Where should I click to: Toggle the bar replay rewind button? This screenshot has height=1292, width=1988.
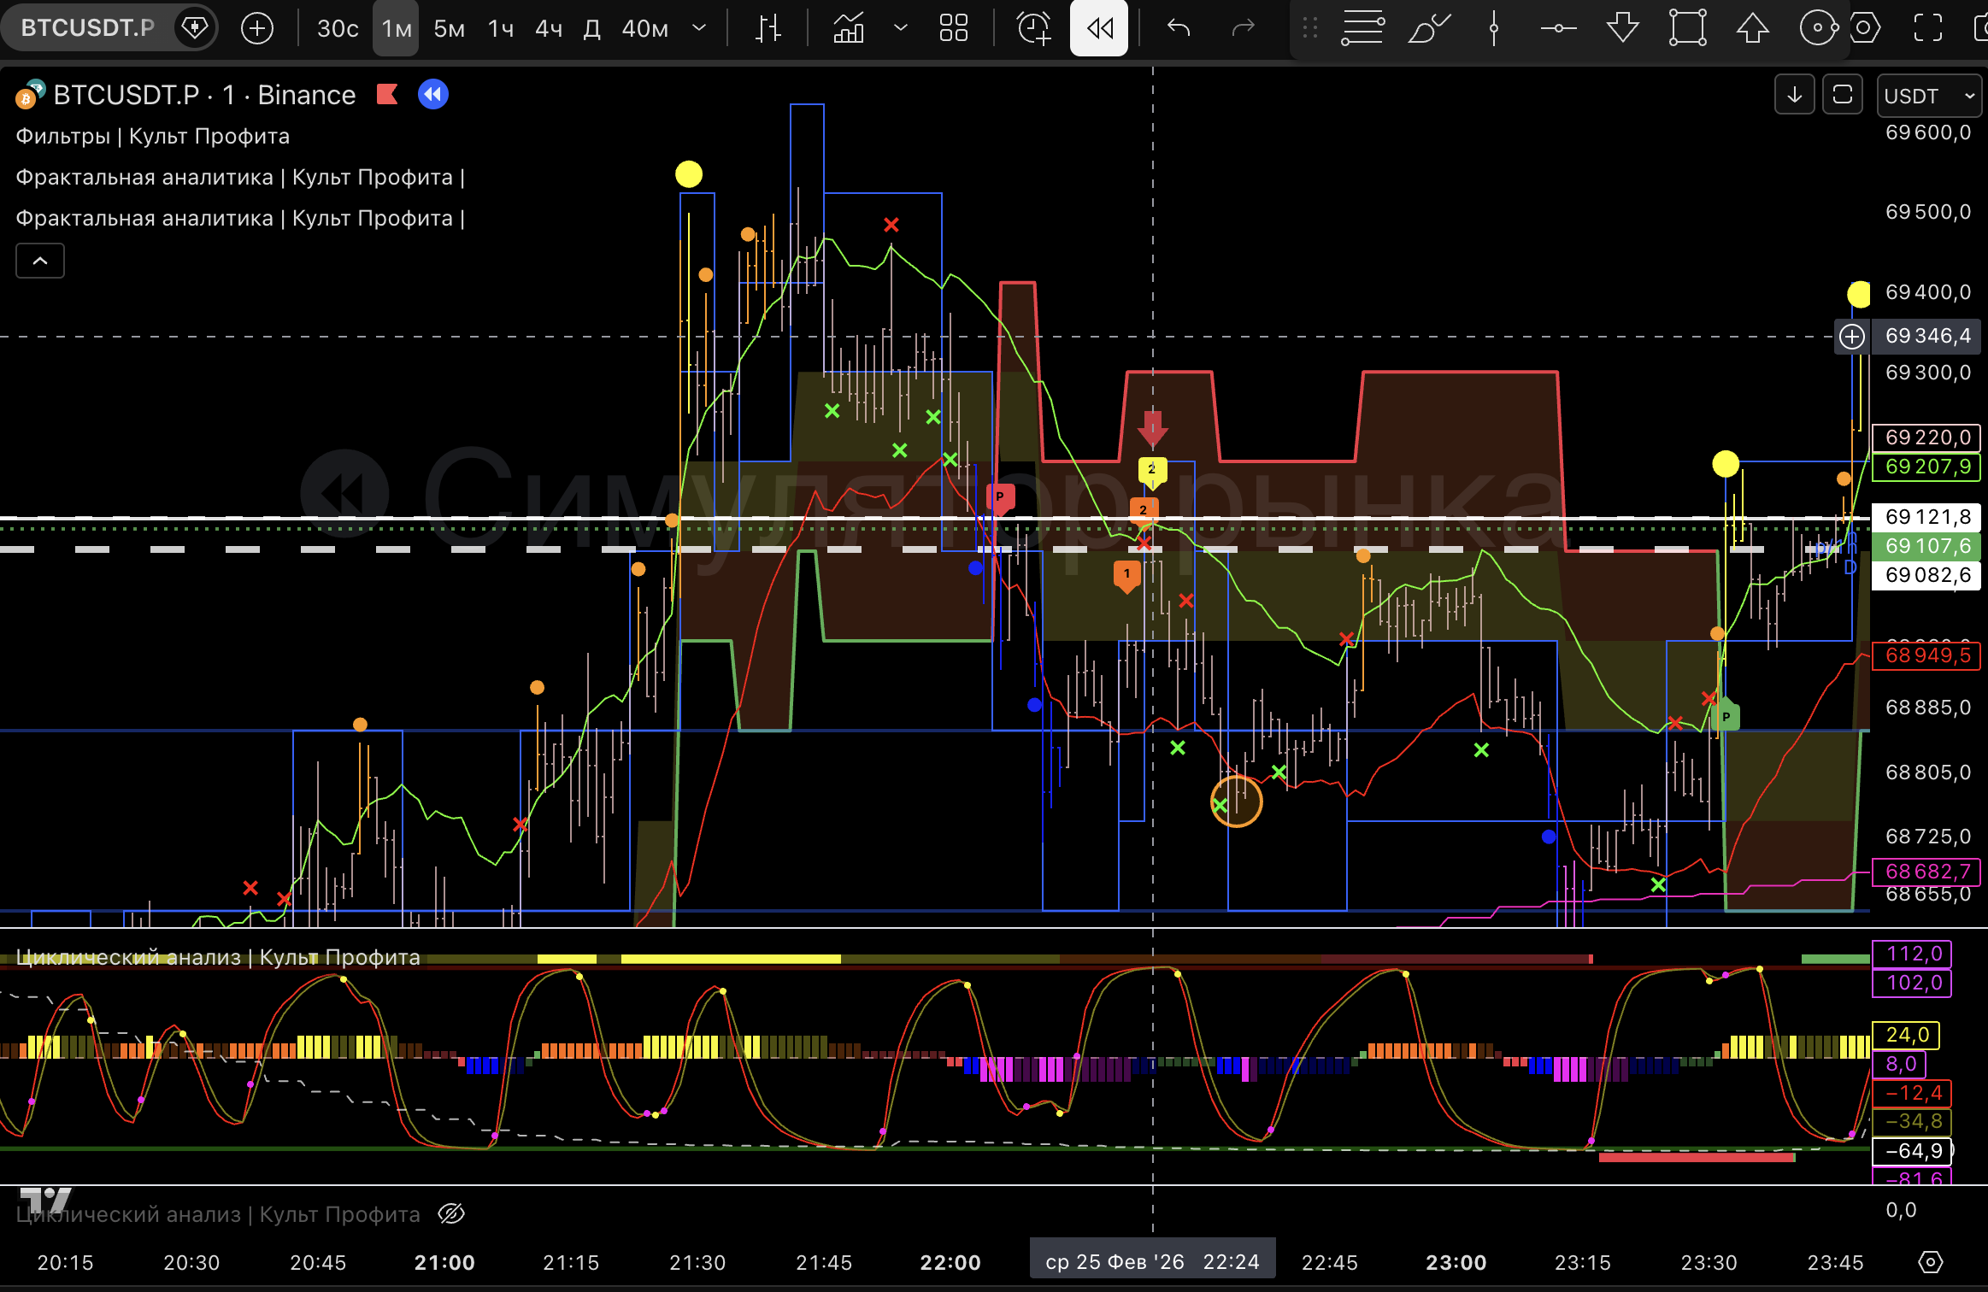click(1099, 28)
